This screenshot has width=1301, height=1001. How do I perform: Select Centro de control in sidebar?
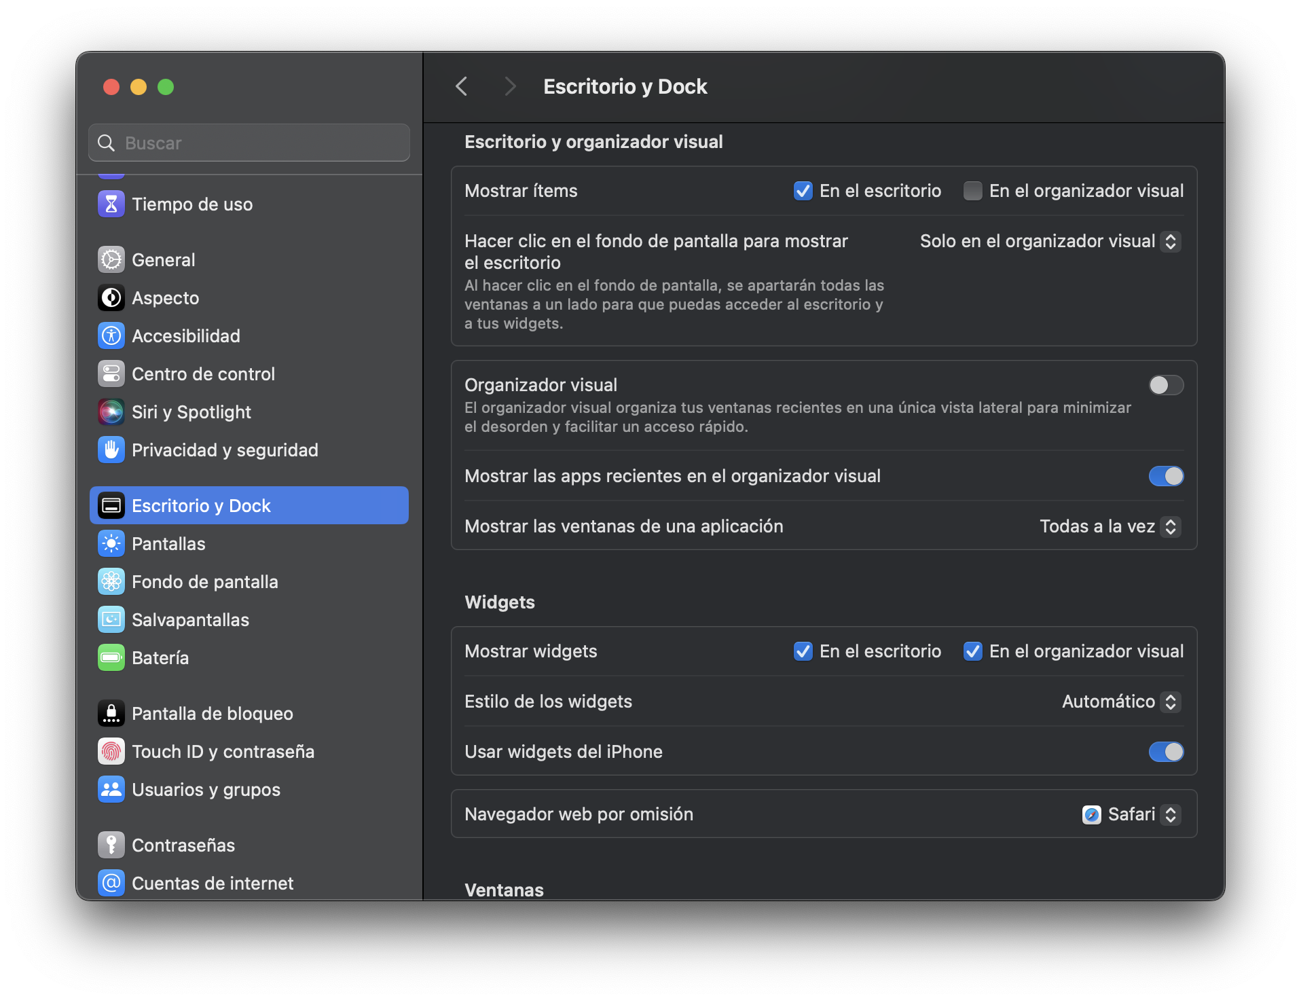(203, 374)
